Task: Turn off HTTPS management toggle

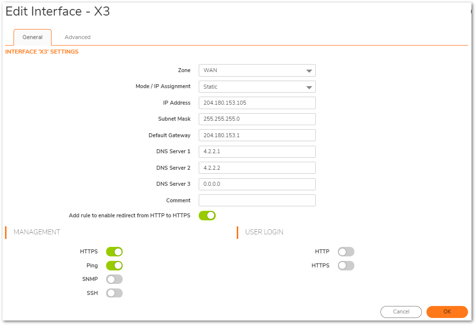Action: click(114, 251)
